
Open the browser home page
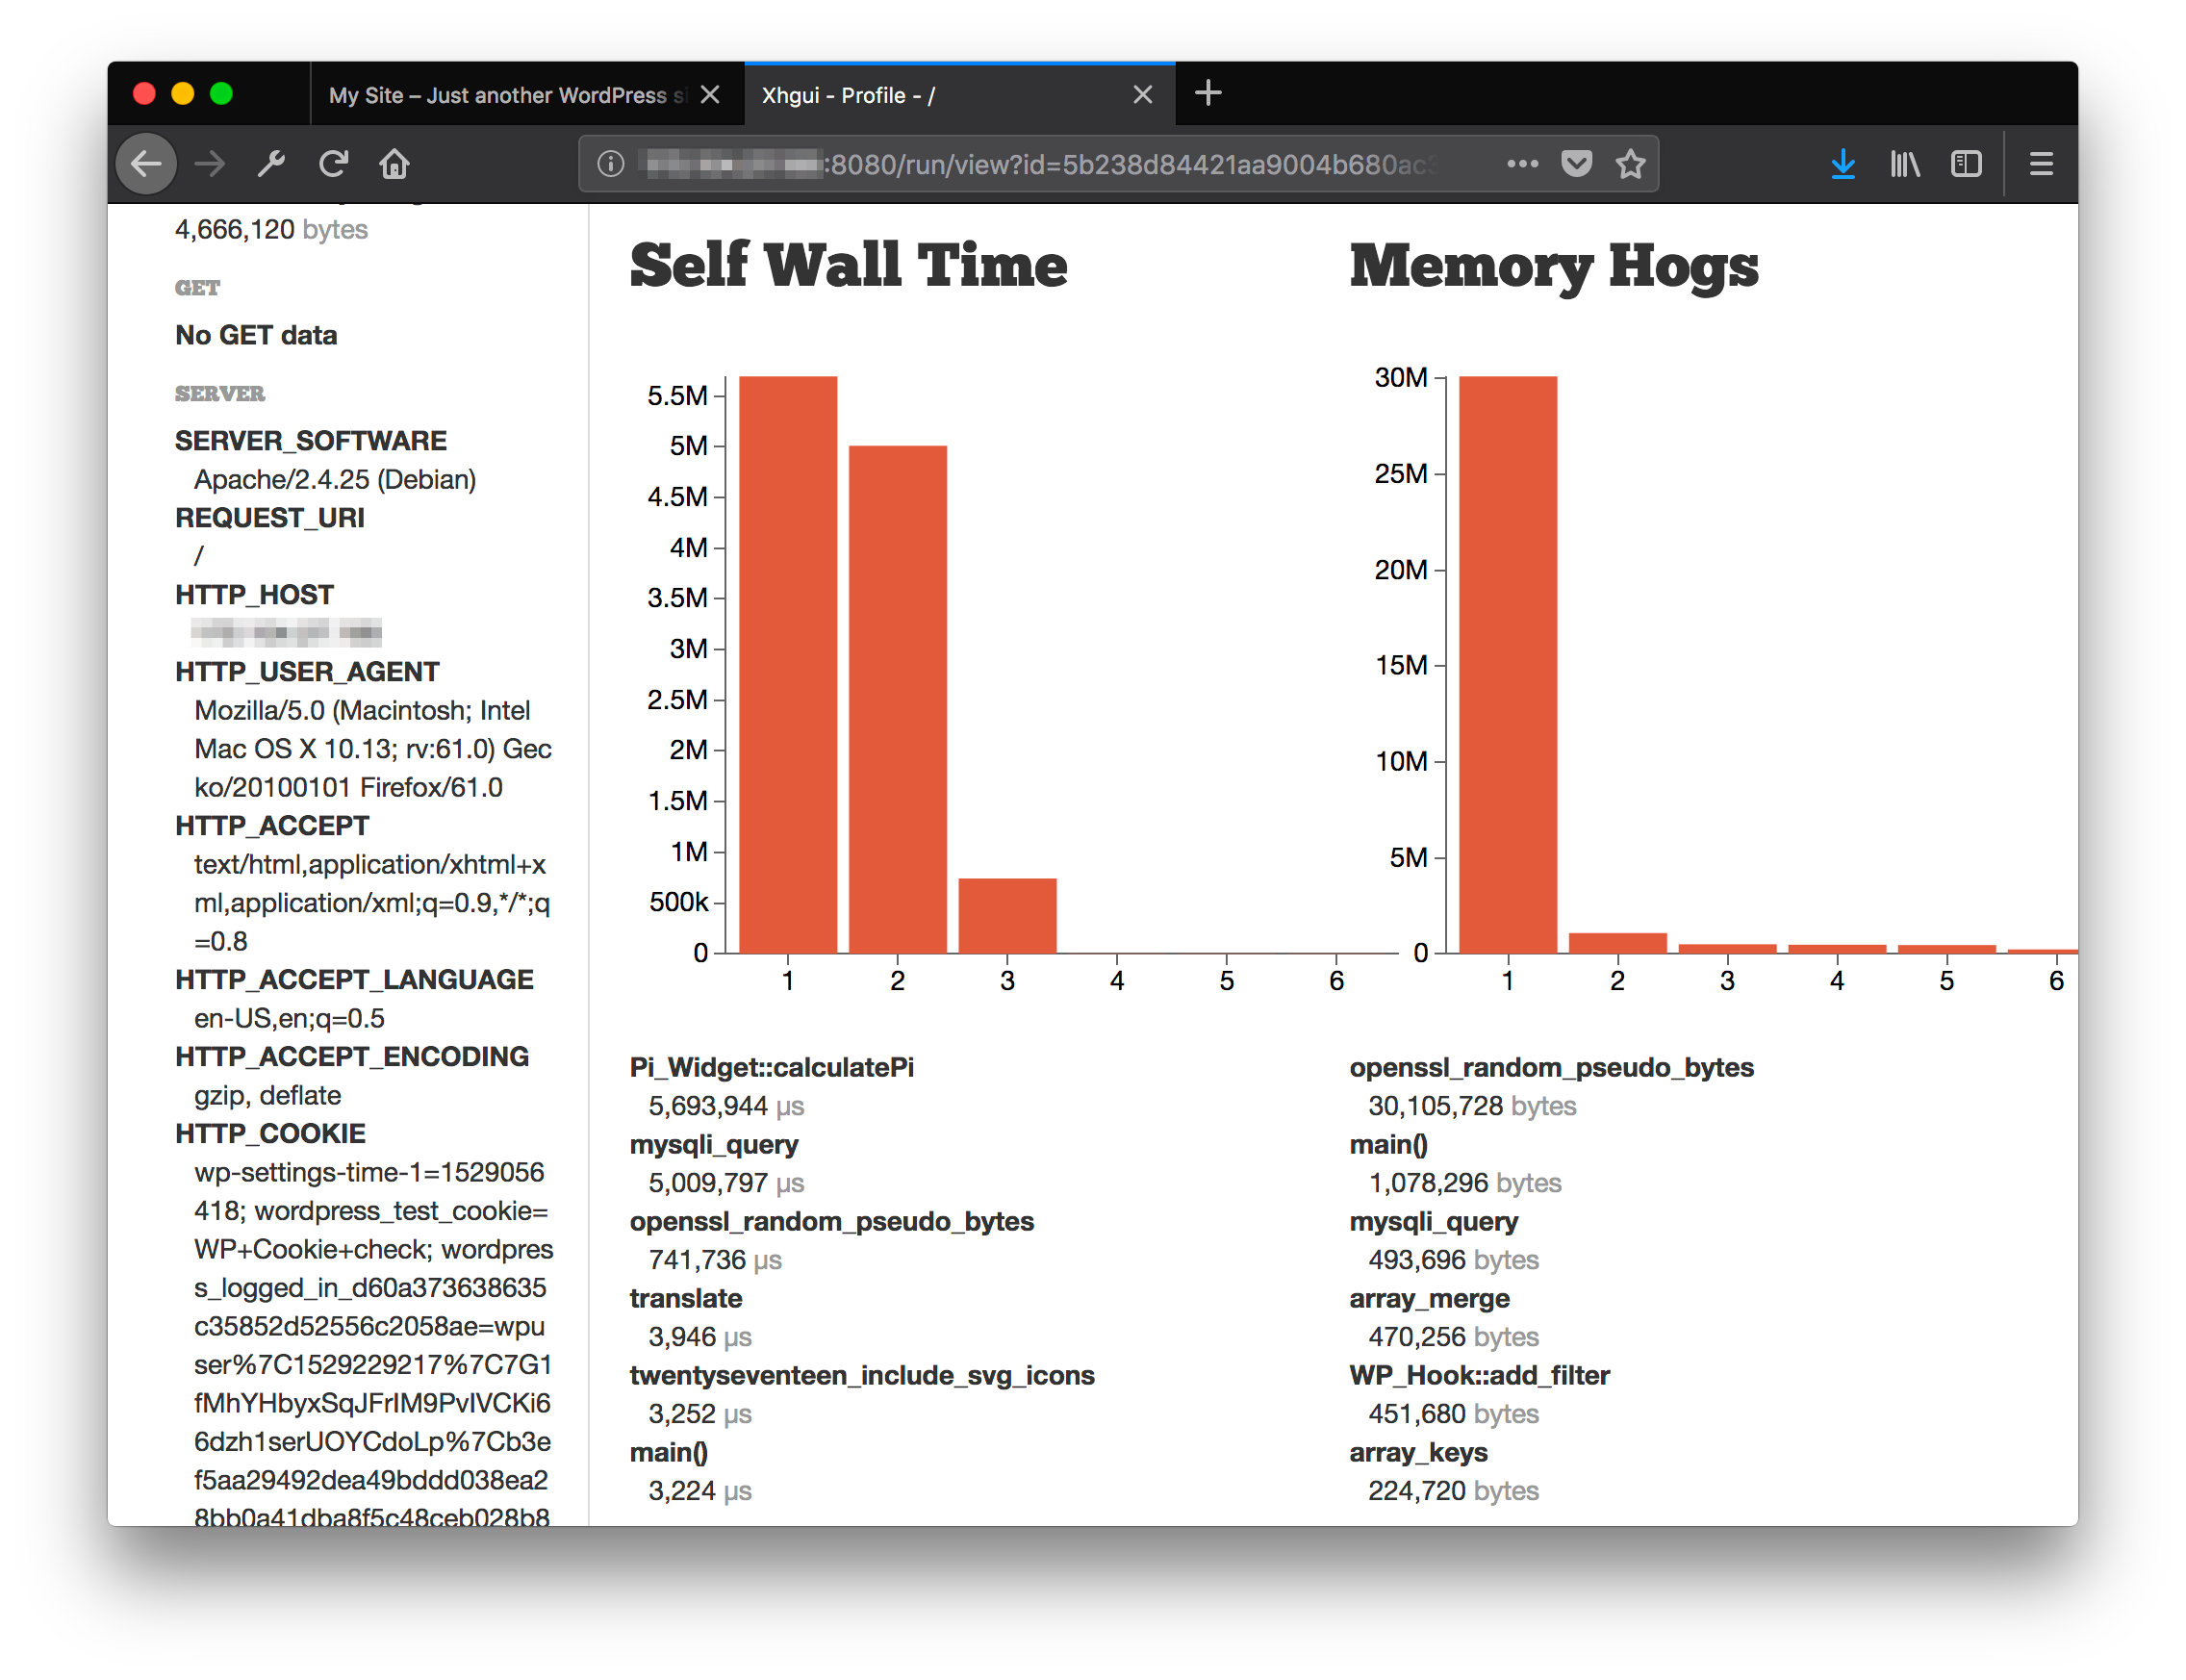394,163
